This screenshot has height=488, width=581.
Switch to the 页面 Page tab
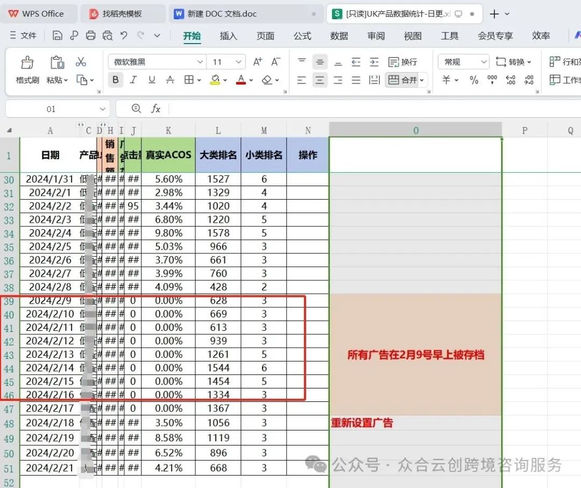[265, 36]
